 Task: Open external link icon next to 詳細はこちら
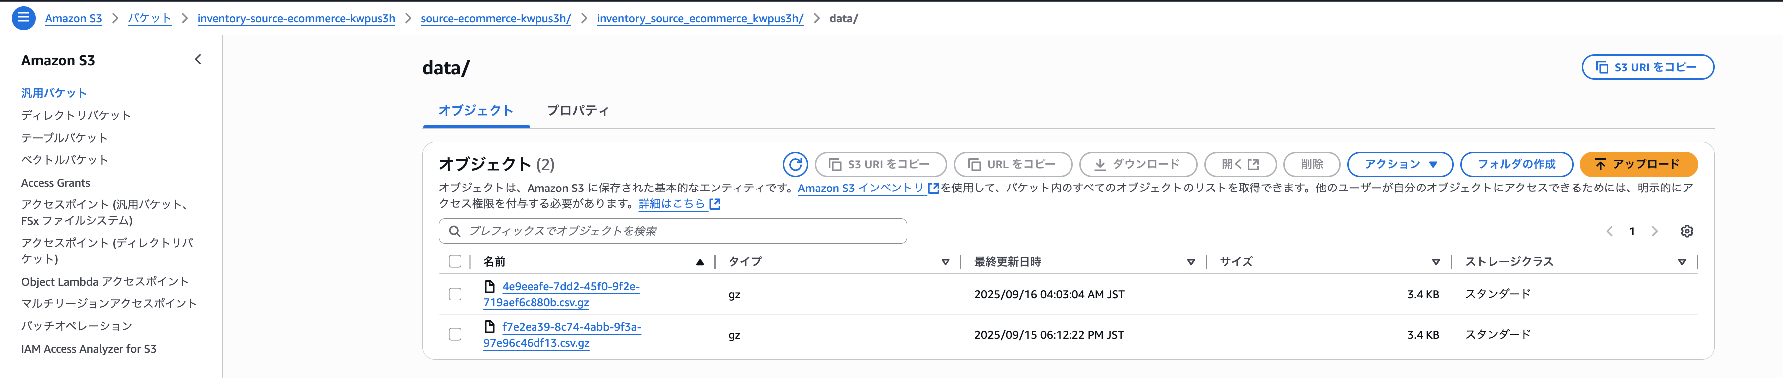tap(715, 204)
